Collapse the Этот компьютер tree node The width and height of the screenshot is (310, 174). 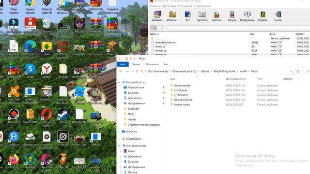tap(119, 146)
